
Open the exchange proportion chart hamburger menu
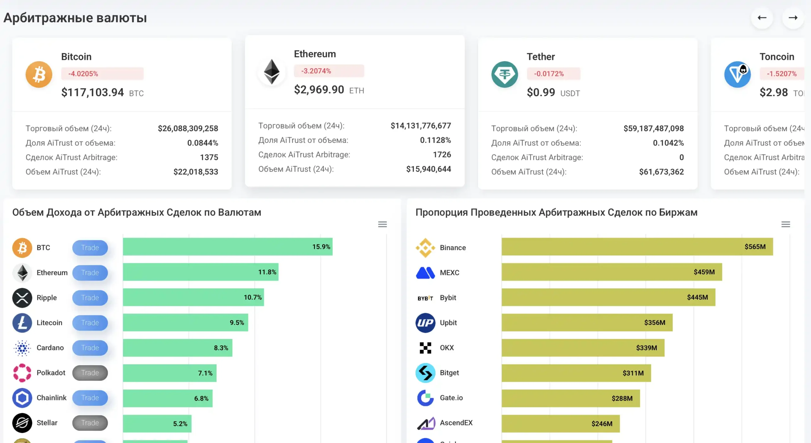coord(786,225)
